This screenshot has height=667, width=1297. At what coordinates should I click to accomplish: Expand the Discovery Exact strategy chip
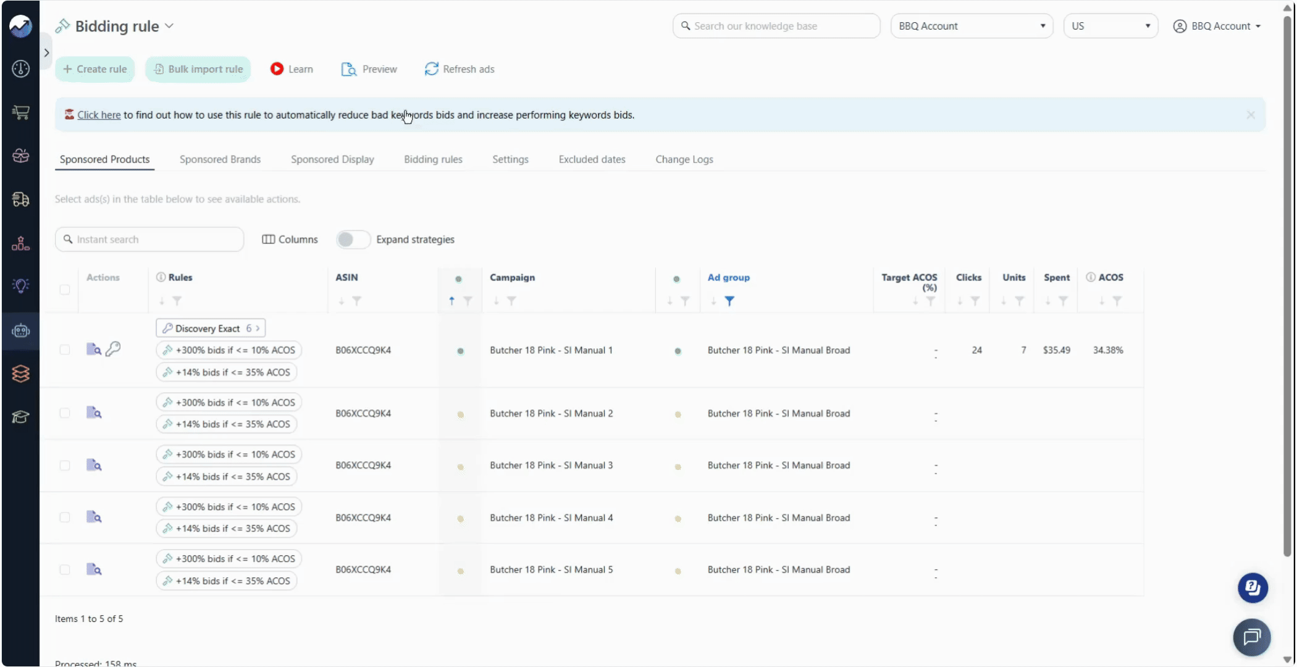tap(211, 328)
